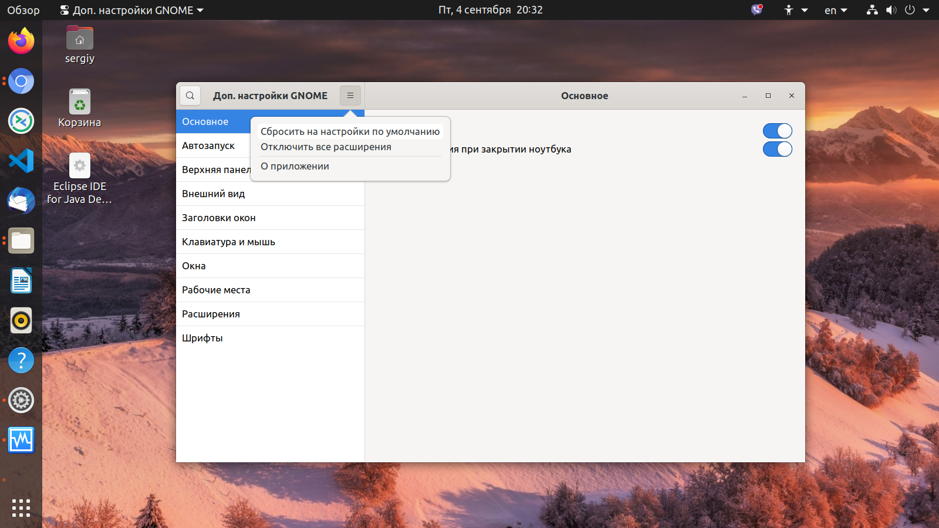Launch LibreOffice Writer from dock
The width and height of the screenshot is (939, 528).
click(x=21, y=280)
